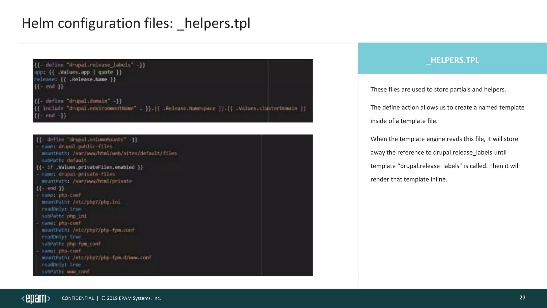547x308 pixels.
Task: Click the EPAM logo in footer
Action: tap(36, 298)
